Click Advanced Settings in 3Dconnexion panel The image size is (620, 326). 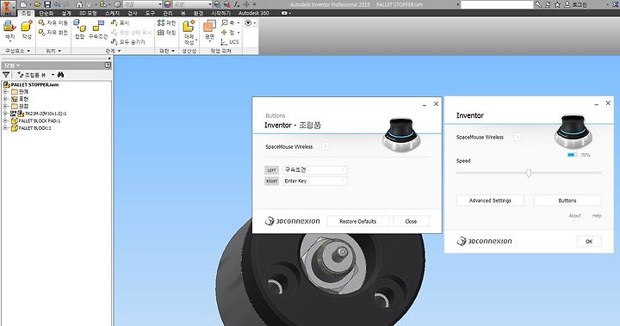click(490, 200)
